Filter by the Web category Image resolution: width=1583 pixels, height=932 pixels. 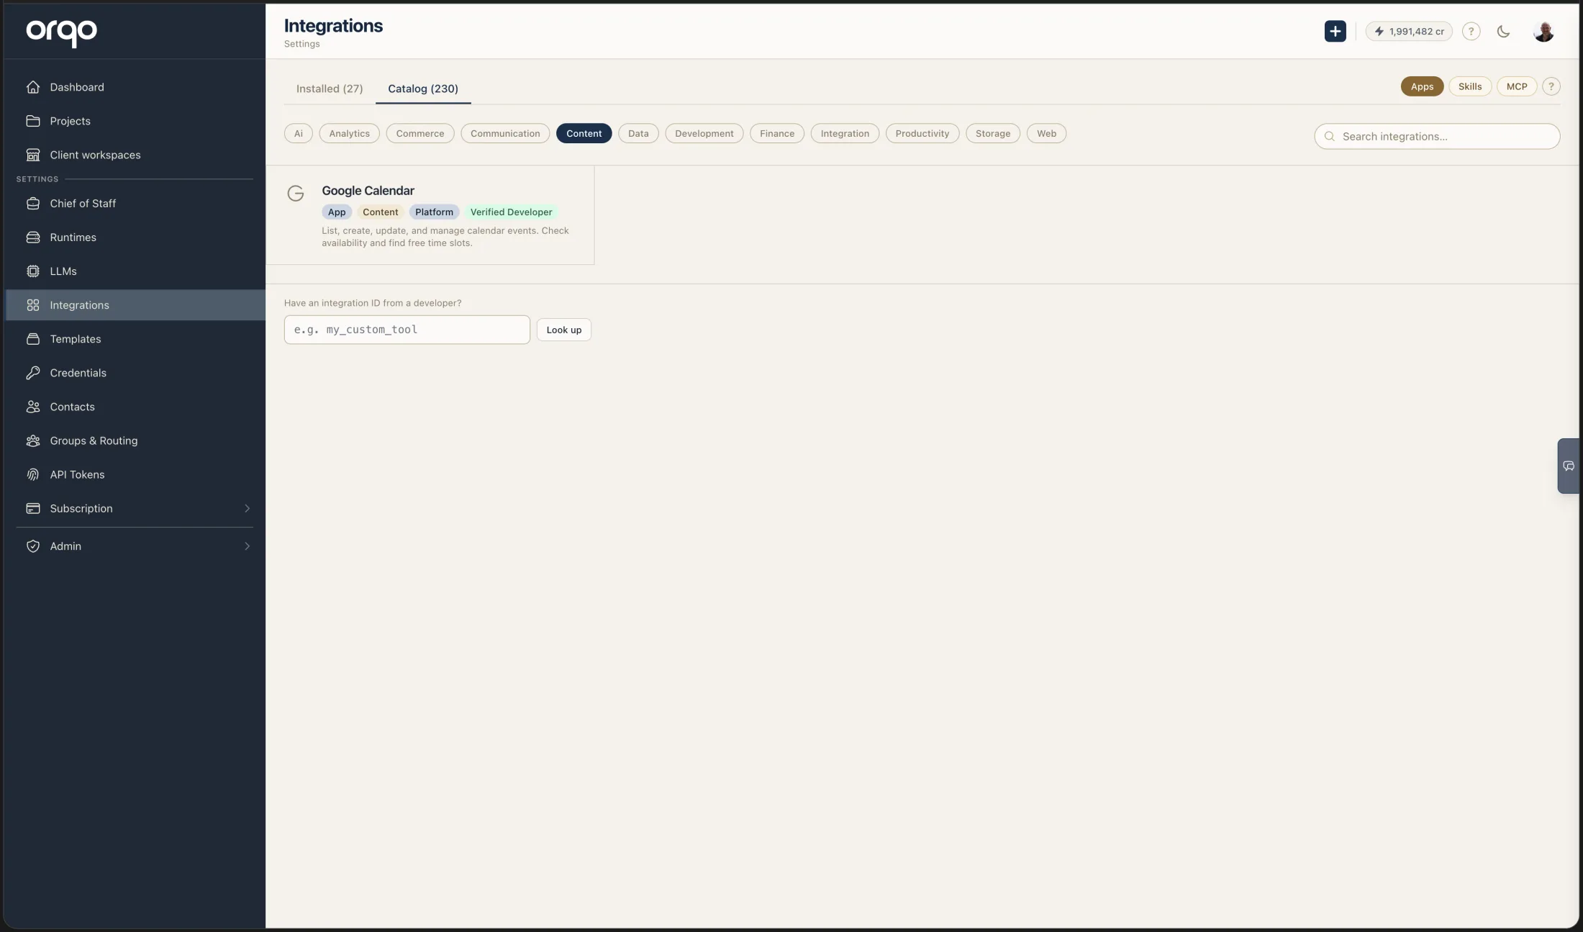[1046, 133]
